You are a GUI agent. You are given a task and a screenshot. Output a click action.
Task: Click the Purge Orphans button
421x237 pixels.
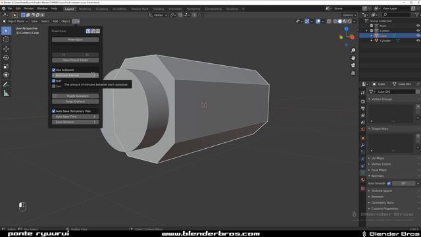pos(75,101)
